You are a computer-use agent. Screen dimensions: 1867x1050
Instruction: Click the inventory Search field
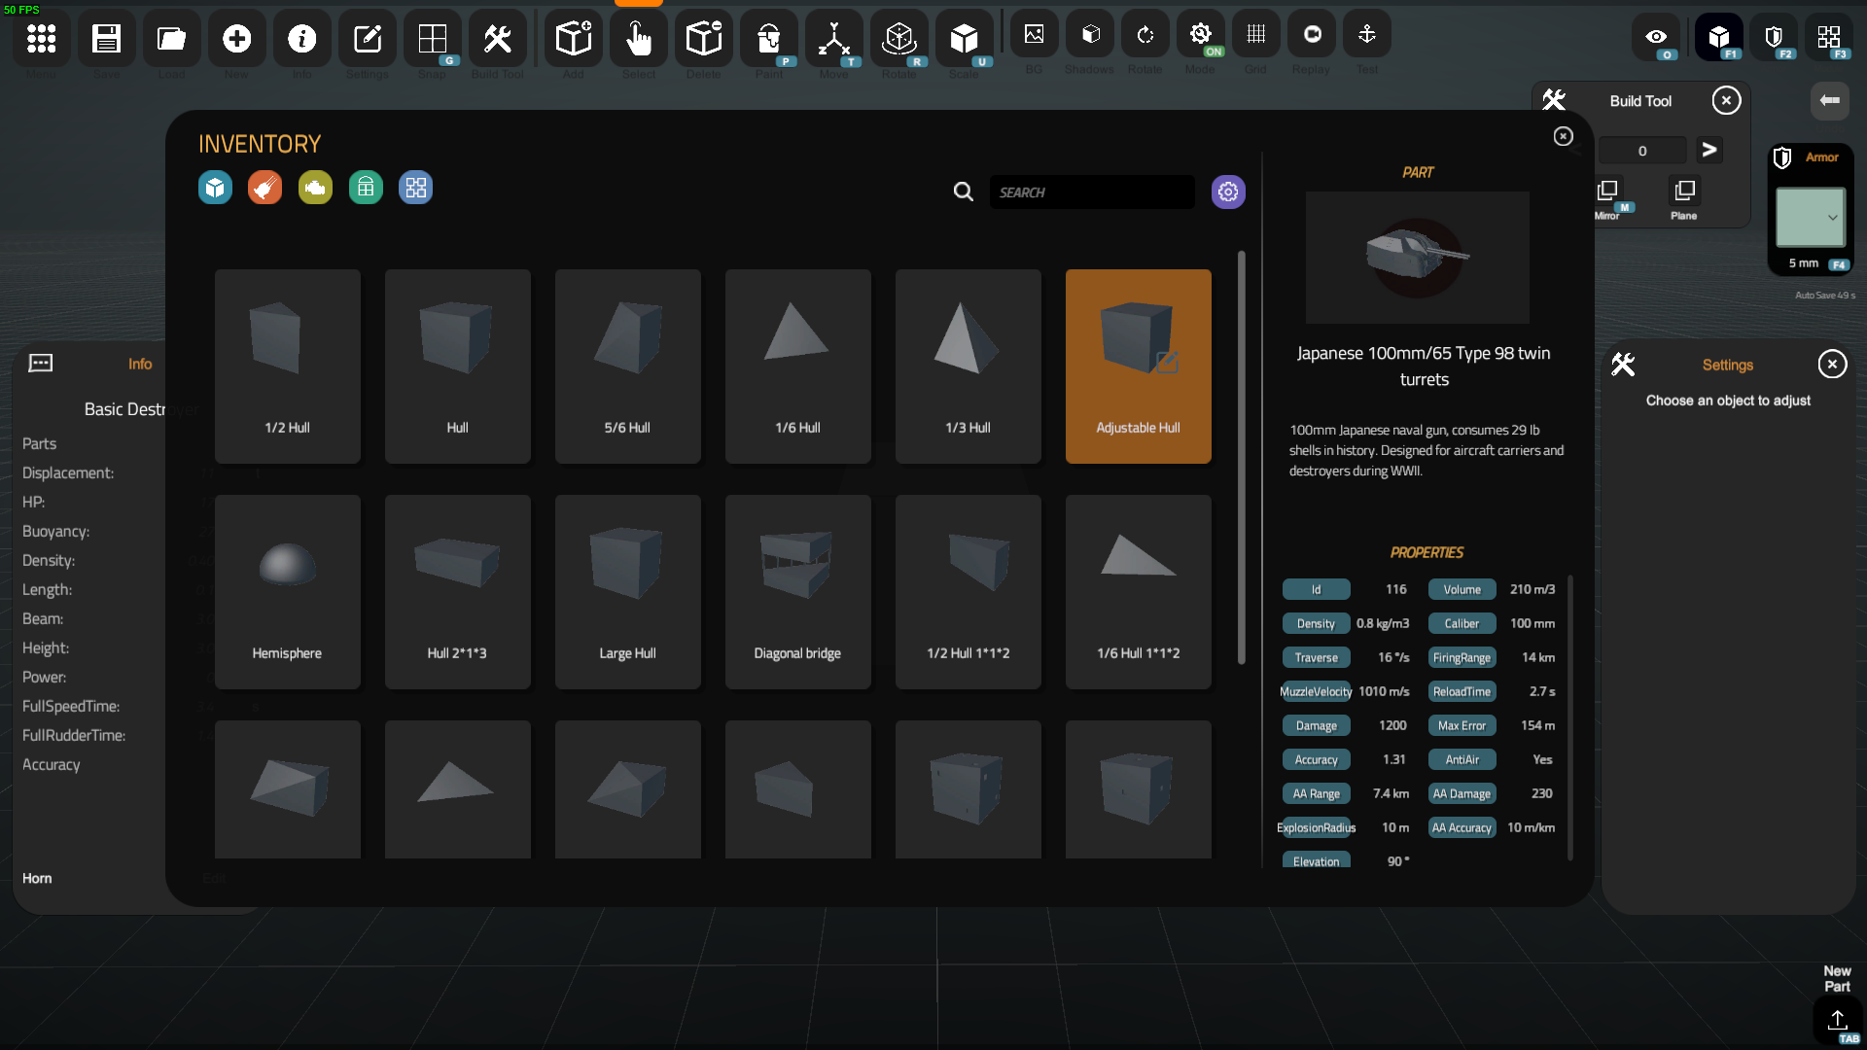coord(1091,192)
